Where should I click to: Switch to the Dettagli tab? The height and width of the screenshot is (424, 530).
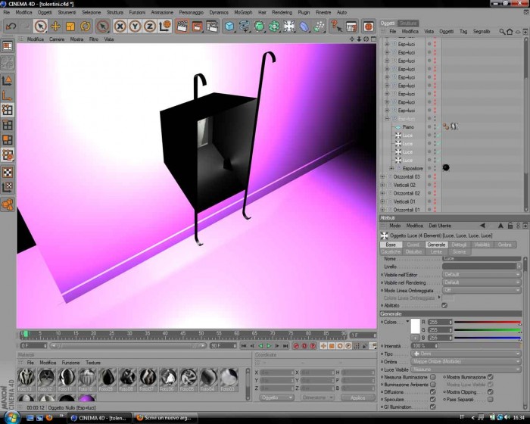[x=459, y=245]
